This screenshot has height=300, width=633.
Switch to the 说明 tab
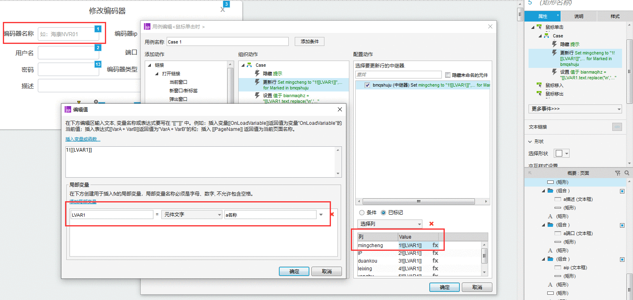coord(579,16)
